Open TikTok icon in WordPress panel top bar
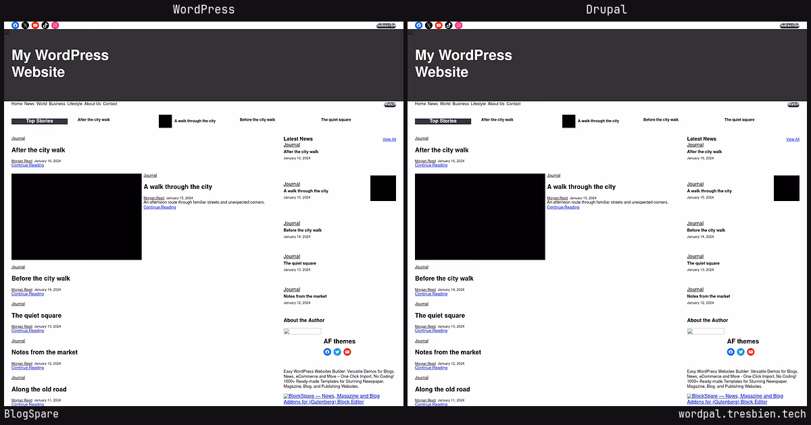 [45, 26]
